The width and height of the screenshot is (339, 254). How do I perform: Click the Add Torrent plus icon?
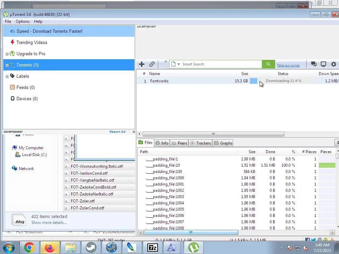tap(142, 64)
